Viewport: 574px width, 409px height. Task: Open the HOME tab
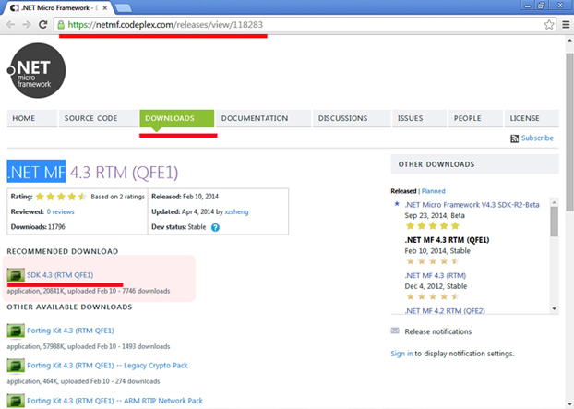click(32, 118)
